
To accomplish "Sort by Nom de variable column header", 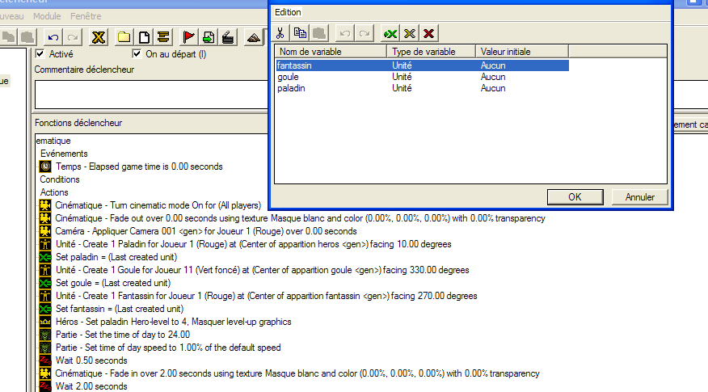I will coord(330,52).
